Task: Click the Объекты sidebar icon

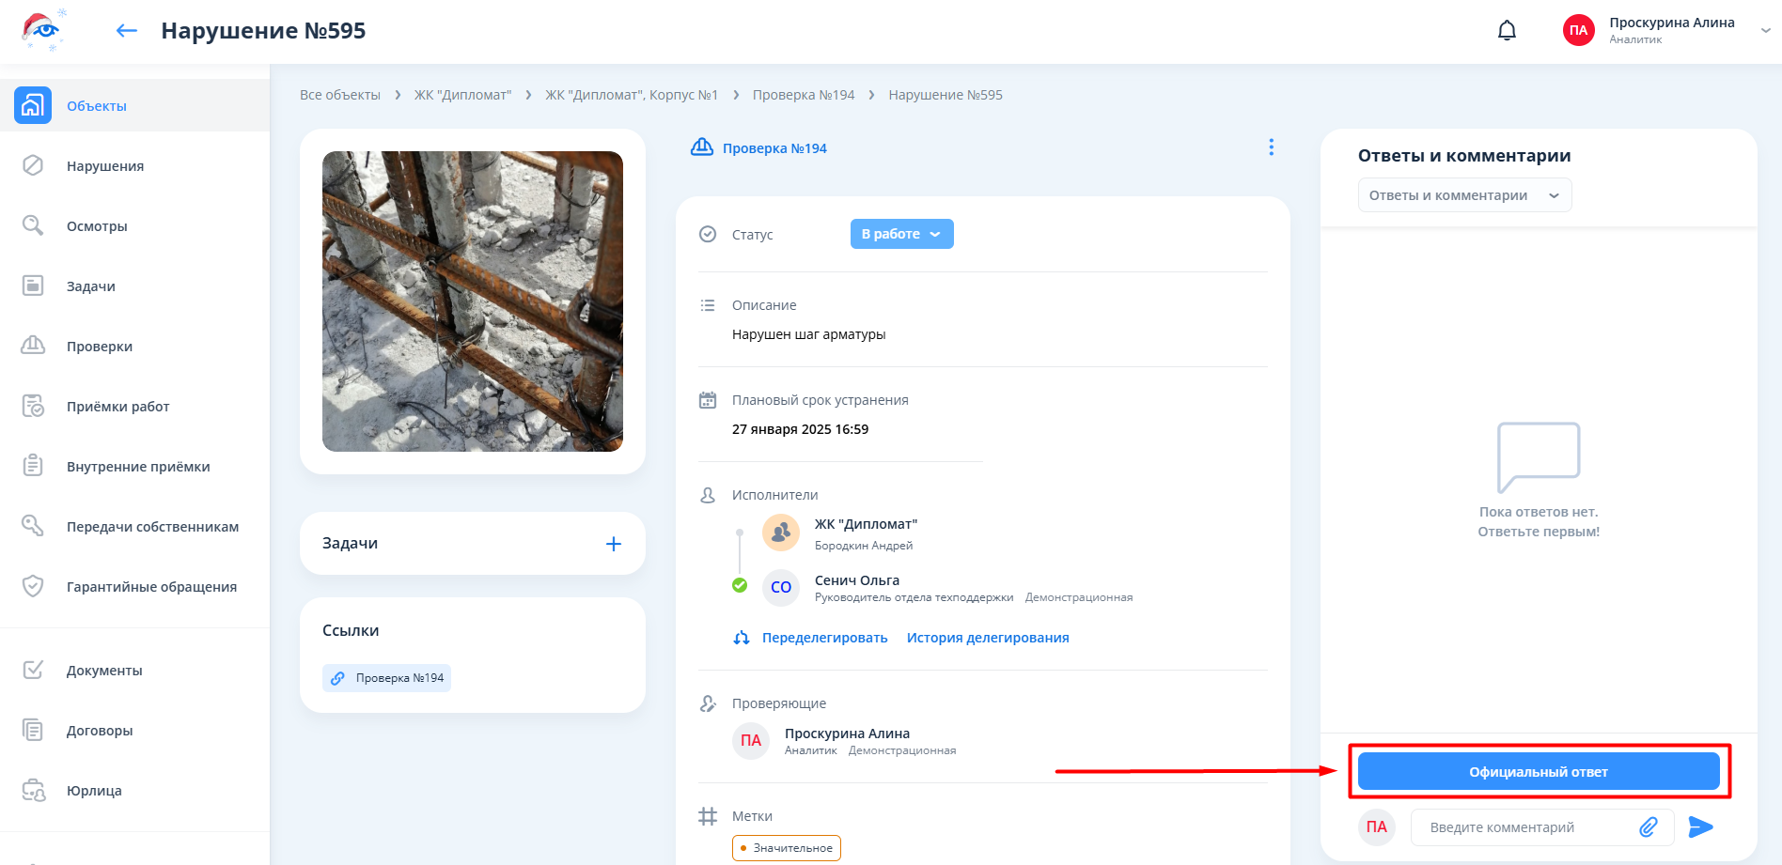Action: 33,105
